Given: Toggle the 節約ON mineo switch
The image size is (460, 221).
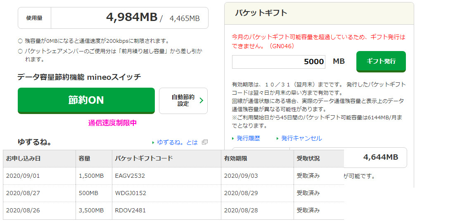Looking at the screenshot, I should 86,100.
